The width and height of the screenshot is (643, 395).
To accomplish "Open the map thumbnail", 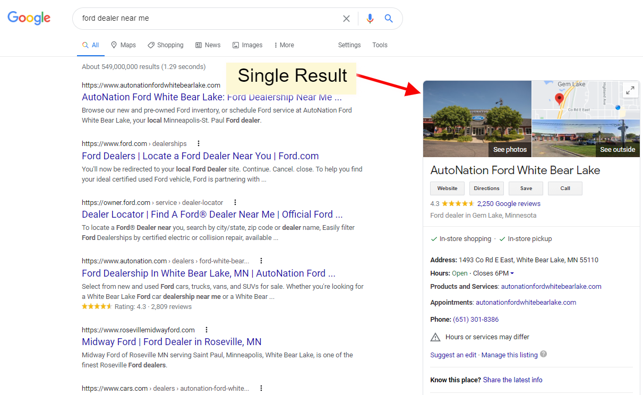I will pyautogui.click(x=586, y=99).
